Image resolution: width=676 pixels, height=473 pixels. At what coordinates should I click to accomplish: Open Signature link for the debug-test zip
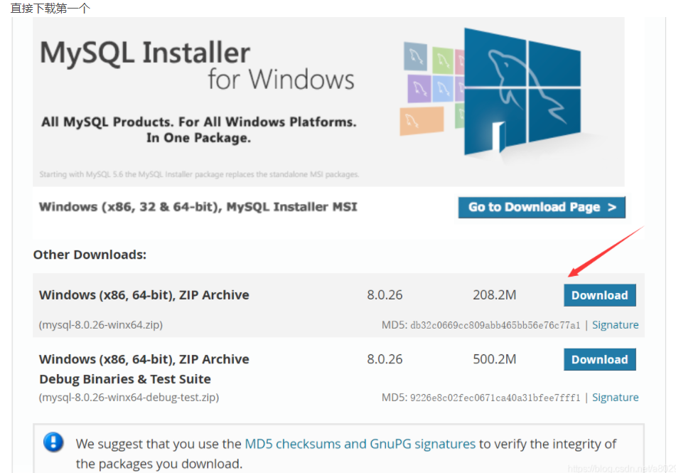(x=615, y=398)
